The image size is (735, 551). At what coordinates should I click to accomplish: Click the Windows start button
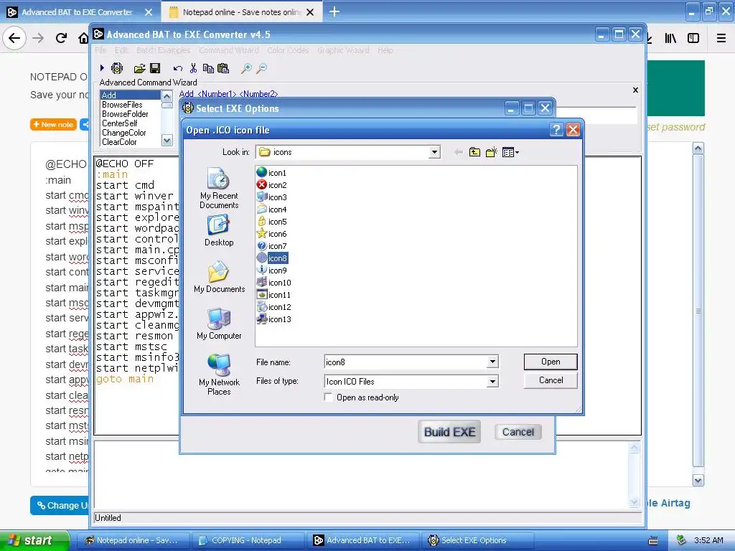34,540
